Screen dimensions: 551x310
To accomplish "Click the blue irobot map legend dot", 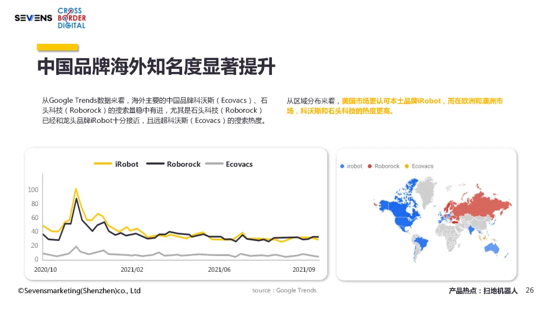I will pyautogui.click(x=342, y=166).
